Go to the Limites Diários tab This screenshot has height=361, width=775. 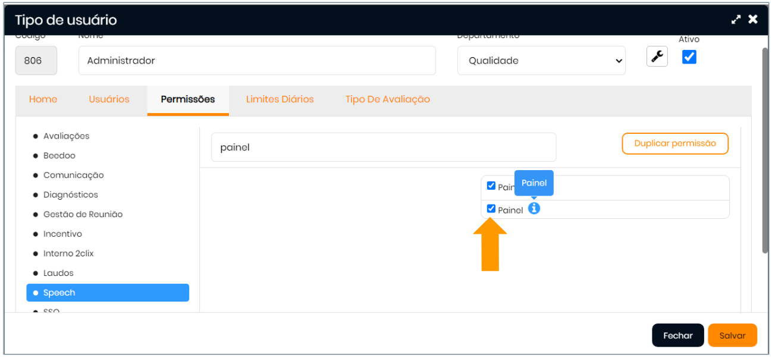[x=280, y=99]
